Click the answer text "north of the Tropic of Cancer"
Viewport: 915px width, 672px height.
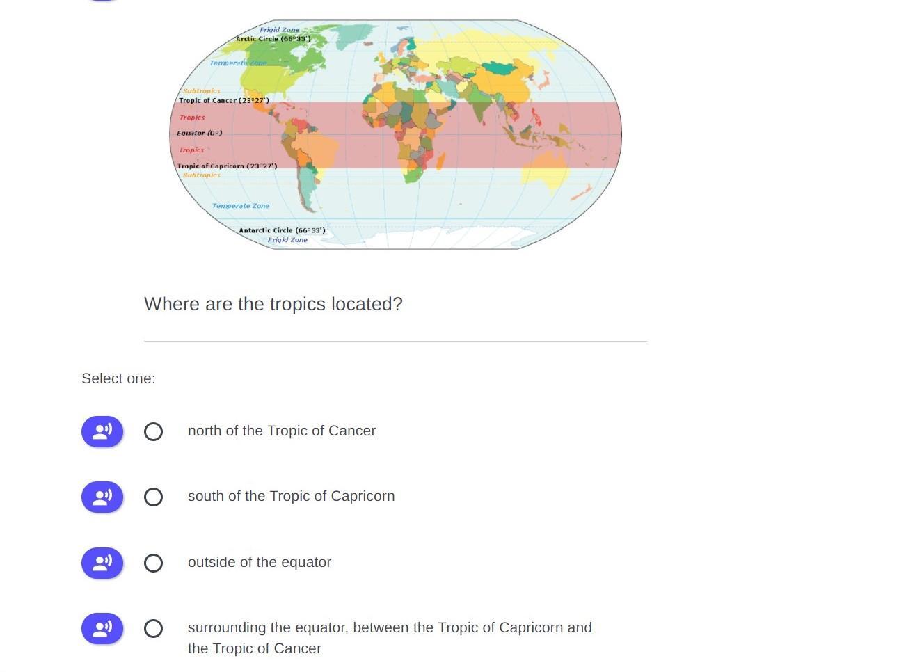(x=282, y=431)
